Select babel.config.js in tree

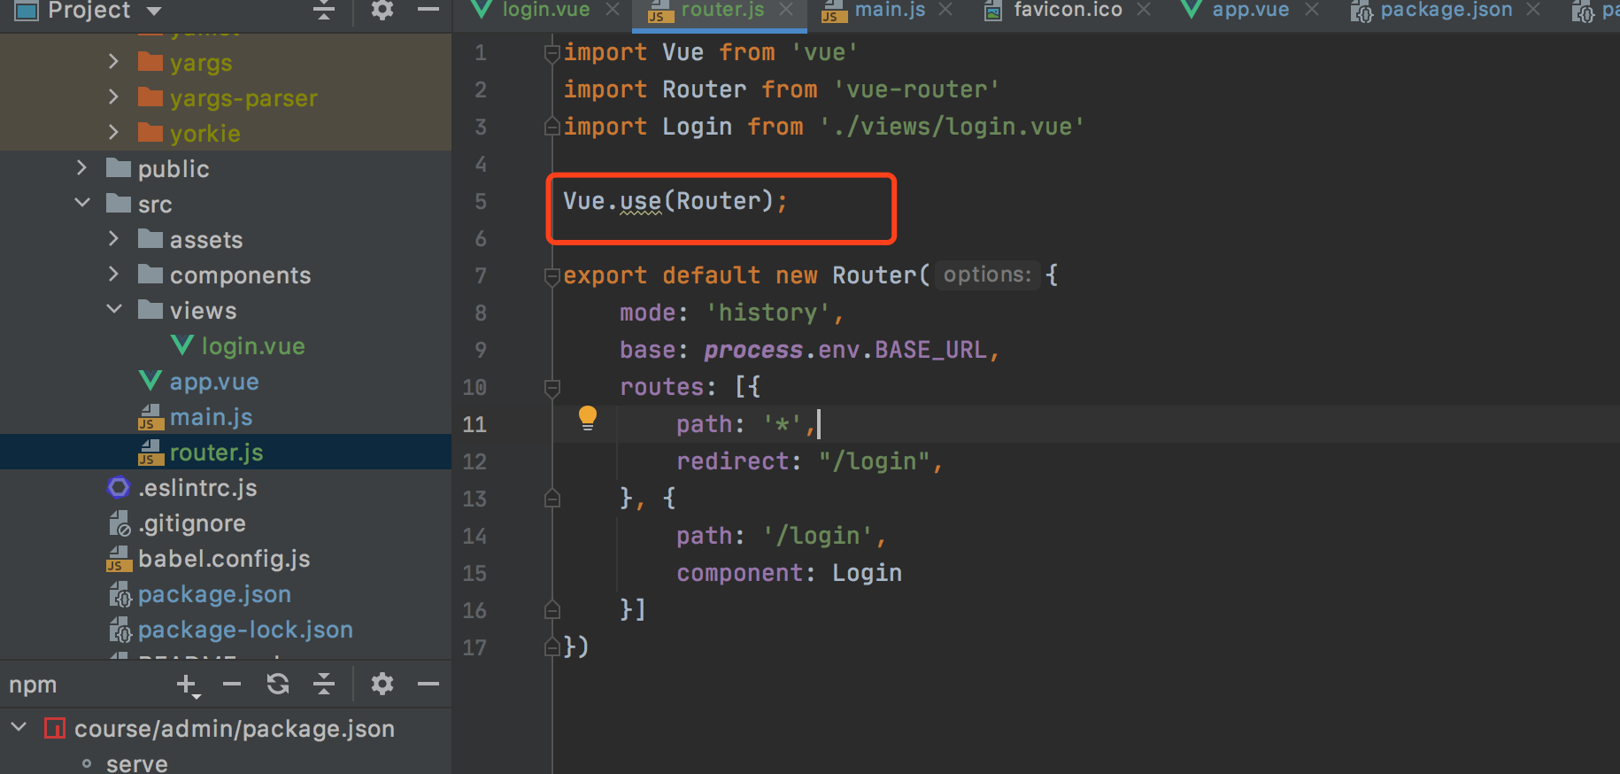(x=224, y=559)
